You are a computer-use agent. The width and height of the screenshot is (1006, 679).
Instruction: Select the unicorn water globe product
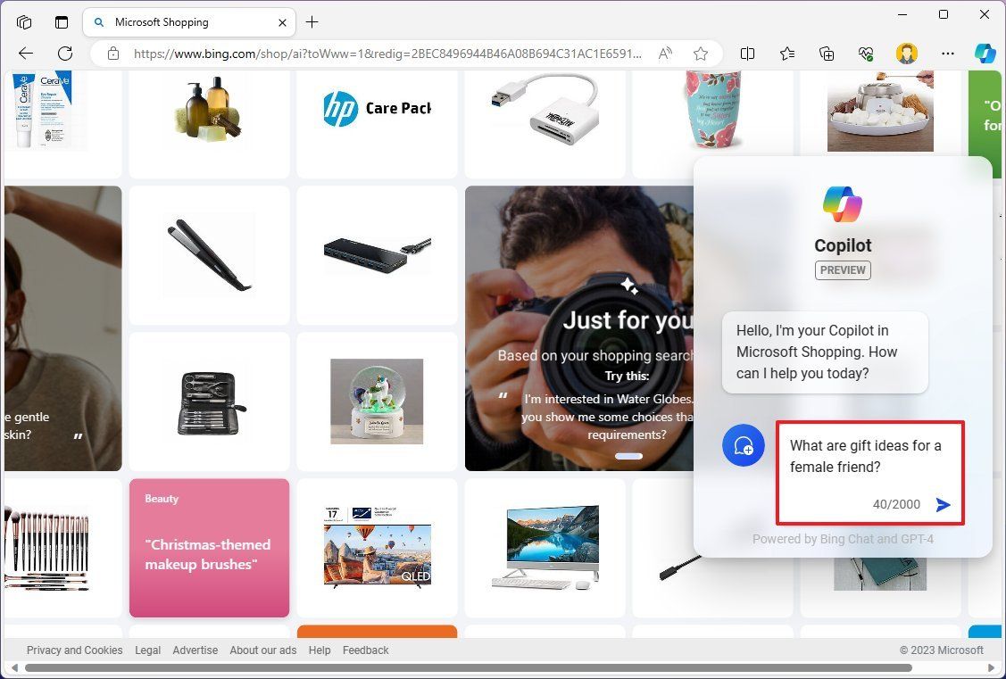click(377, 401)
